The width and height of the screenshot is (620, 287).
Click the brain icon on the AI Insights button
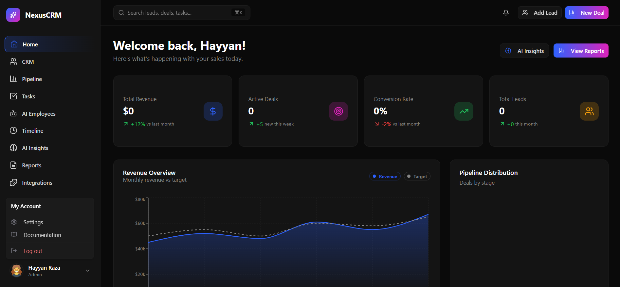[508, 51]
